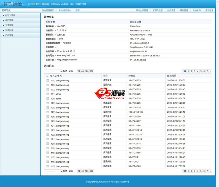Image resolution: width=219 pixels, height=187 pixels.
Task: Open 管理员设置 menu
Action: (x=158, y=10)
